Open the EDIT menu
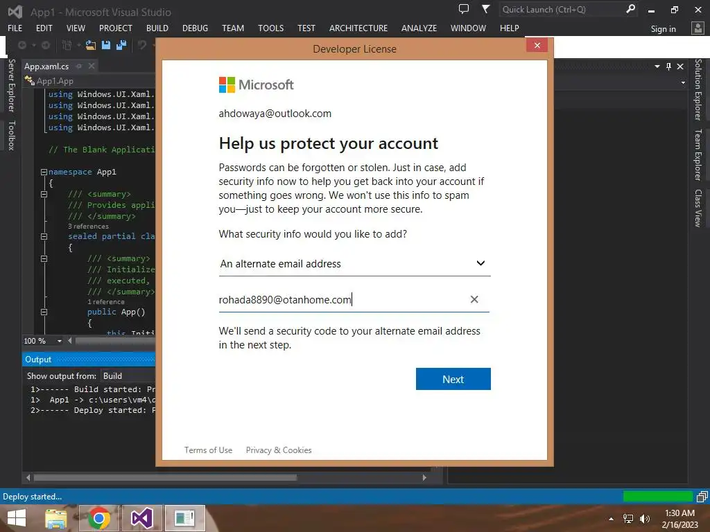710x532 pixels. click(x=44, y=28)
